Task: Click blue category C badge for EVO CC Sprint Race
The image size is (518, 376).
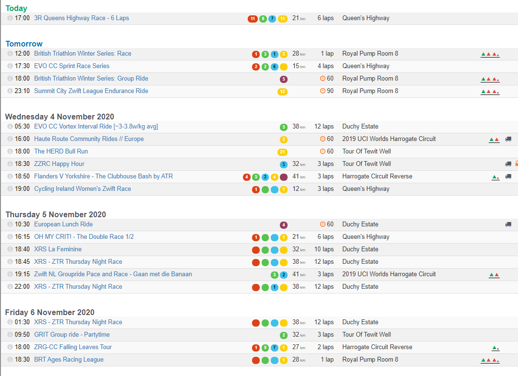Action: click(x=275, y=67)
